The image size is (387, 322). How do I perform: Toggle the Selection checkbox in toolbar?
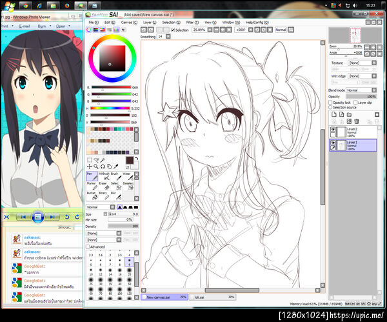click(x=173, y=30)
